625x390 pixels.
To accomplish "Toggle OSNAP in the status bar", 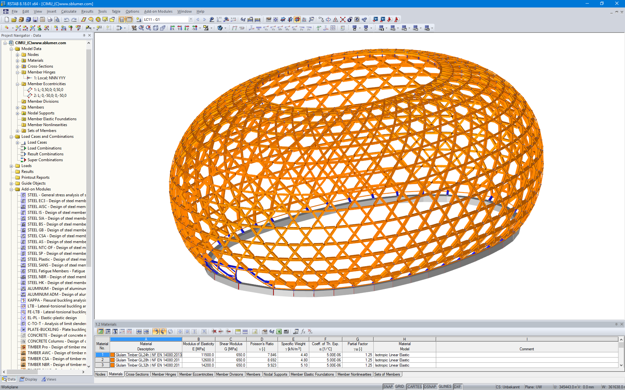I will [x=430, y=387].
